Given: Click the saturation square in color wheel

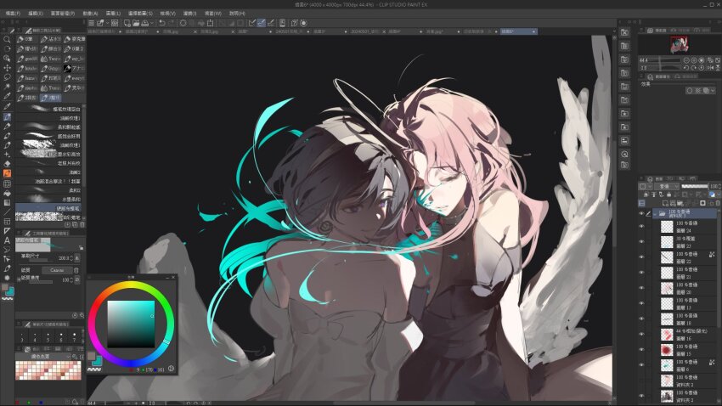Looking at the screenshot, I should click(x=131, y=324).
